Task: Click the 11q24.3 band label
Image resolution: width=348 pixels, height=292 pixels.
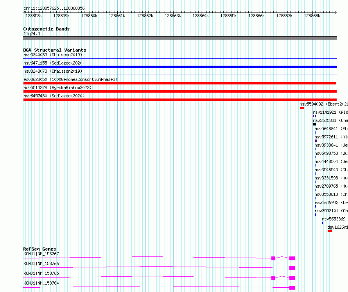Action: [32, 34]
